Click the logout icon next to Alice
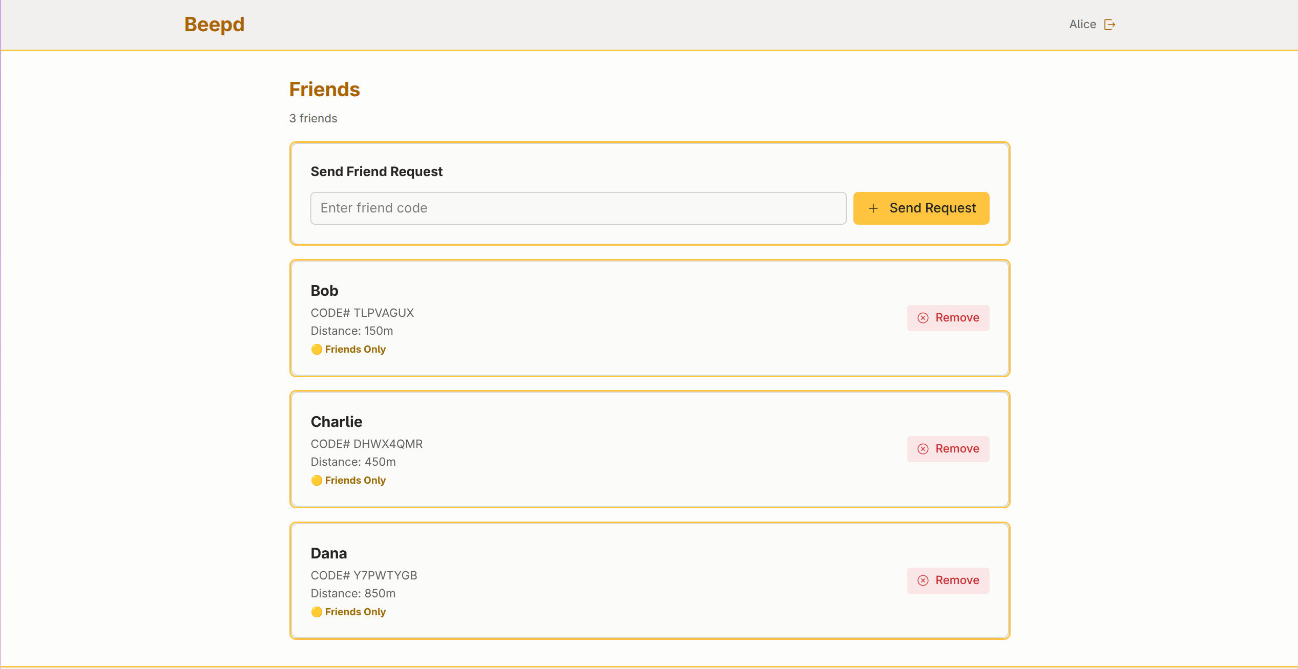The image size is (1298, 669). tap(1109, 25)
